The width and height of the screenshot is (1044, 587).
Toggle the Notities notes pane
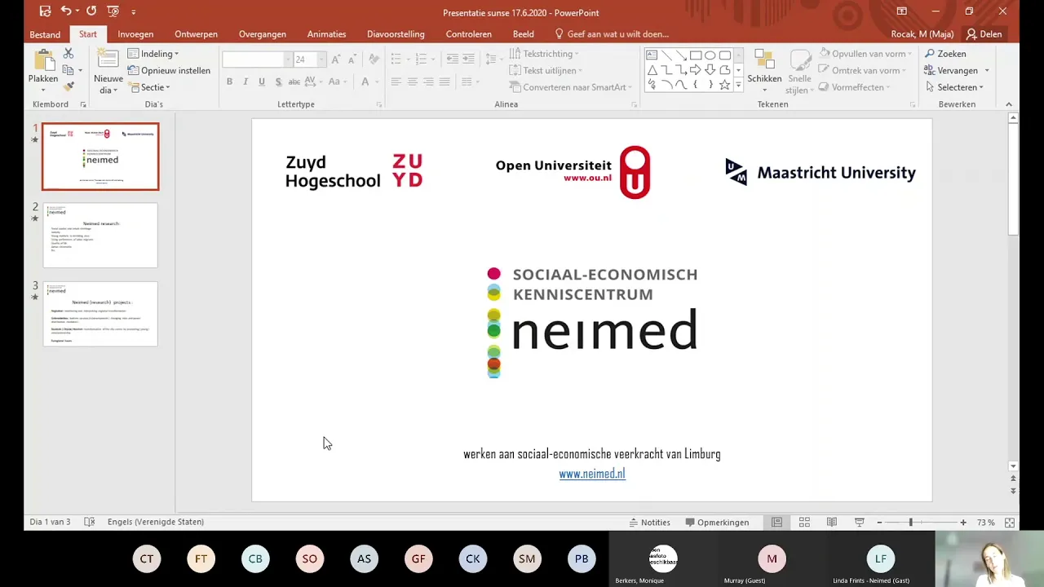650,523
